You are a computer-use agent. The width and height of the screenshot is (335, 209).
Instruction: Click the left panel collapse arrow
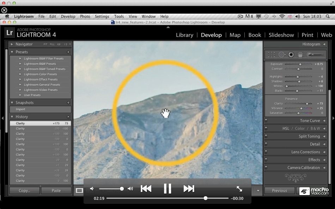click(x=2, y=118)
